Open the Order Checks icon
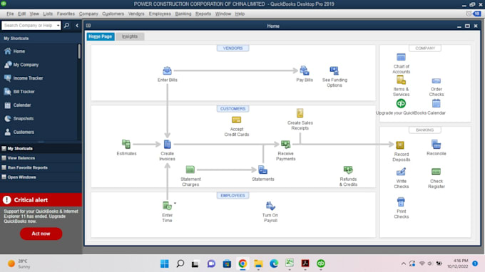485x272 pixels. click(436, 81)
